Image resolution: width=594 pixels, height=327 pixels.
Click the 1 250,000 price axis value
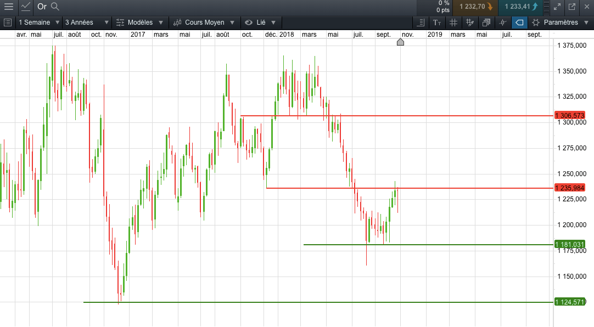coord(571,174)
